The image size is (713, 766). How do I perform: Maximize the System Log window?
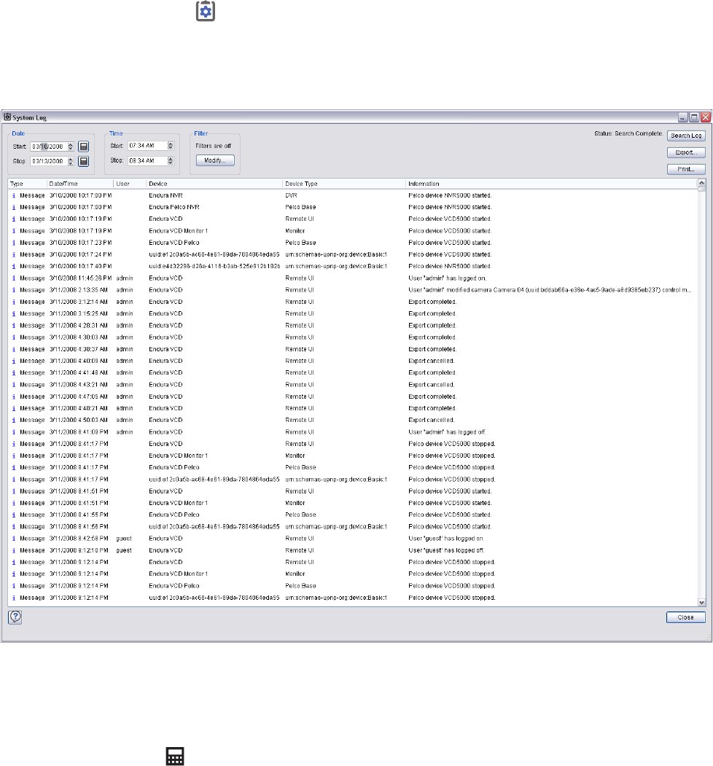pyautogui.click(x=694, y=117)
